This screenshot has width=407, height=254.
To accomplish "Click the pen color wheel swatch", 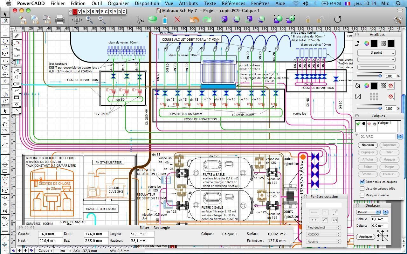I will click(x=366, y=43).
